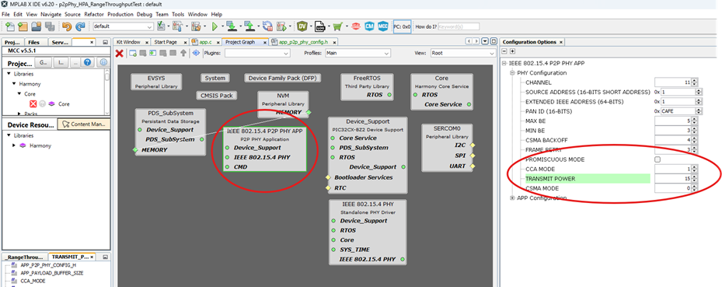Select the PDS_SubSystem component block

[170, 131]
